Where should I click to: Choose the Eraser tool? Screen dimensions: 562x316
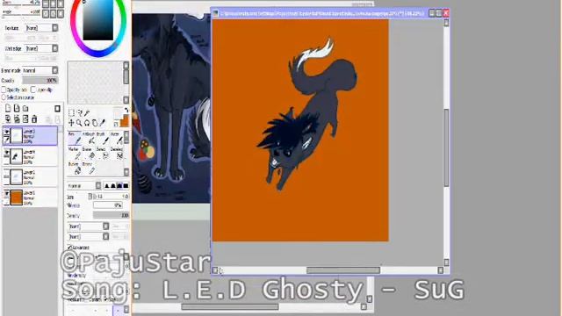click(90, 154)
